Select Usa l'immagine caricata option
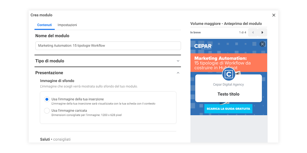The width and height of the screenshot is (307, 153). click(47, 111)
